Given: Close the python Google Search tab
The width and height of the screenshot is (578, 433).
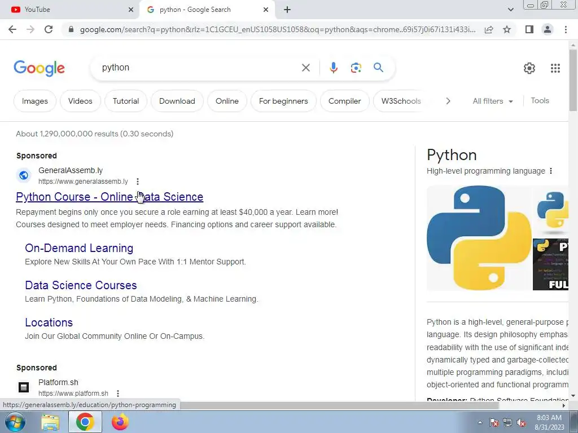Looking at the screenshot, I should pyautogui.click(x=266, y=10).
